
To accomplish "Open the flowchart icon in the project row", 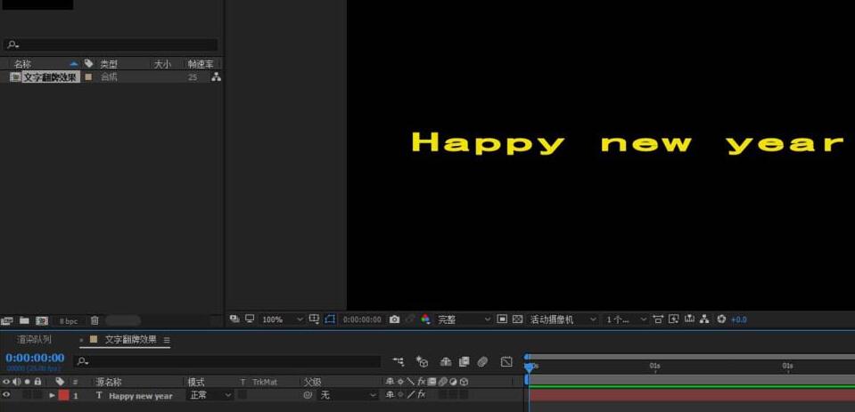I will 217,77.
